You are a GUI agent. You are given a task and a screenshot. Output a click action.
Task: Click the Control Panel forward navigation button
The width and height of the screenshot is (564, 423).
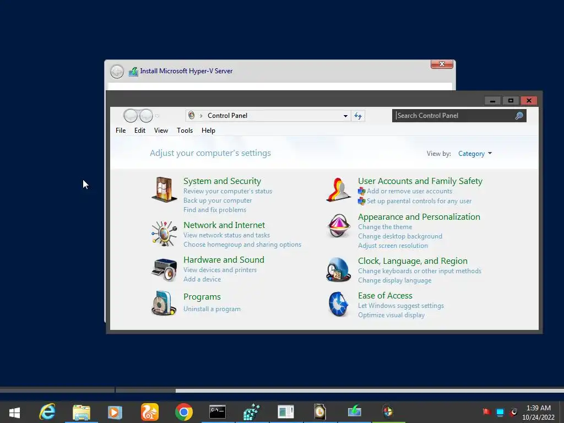(x=146, y=116)
